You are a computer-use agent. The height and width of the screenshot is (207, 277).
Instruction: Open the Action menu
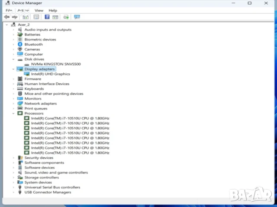[23, 10]
